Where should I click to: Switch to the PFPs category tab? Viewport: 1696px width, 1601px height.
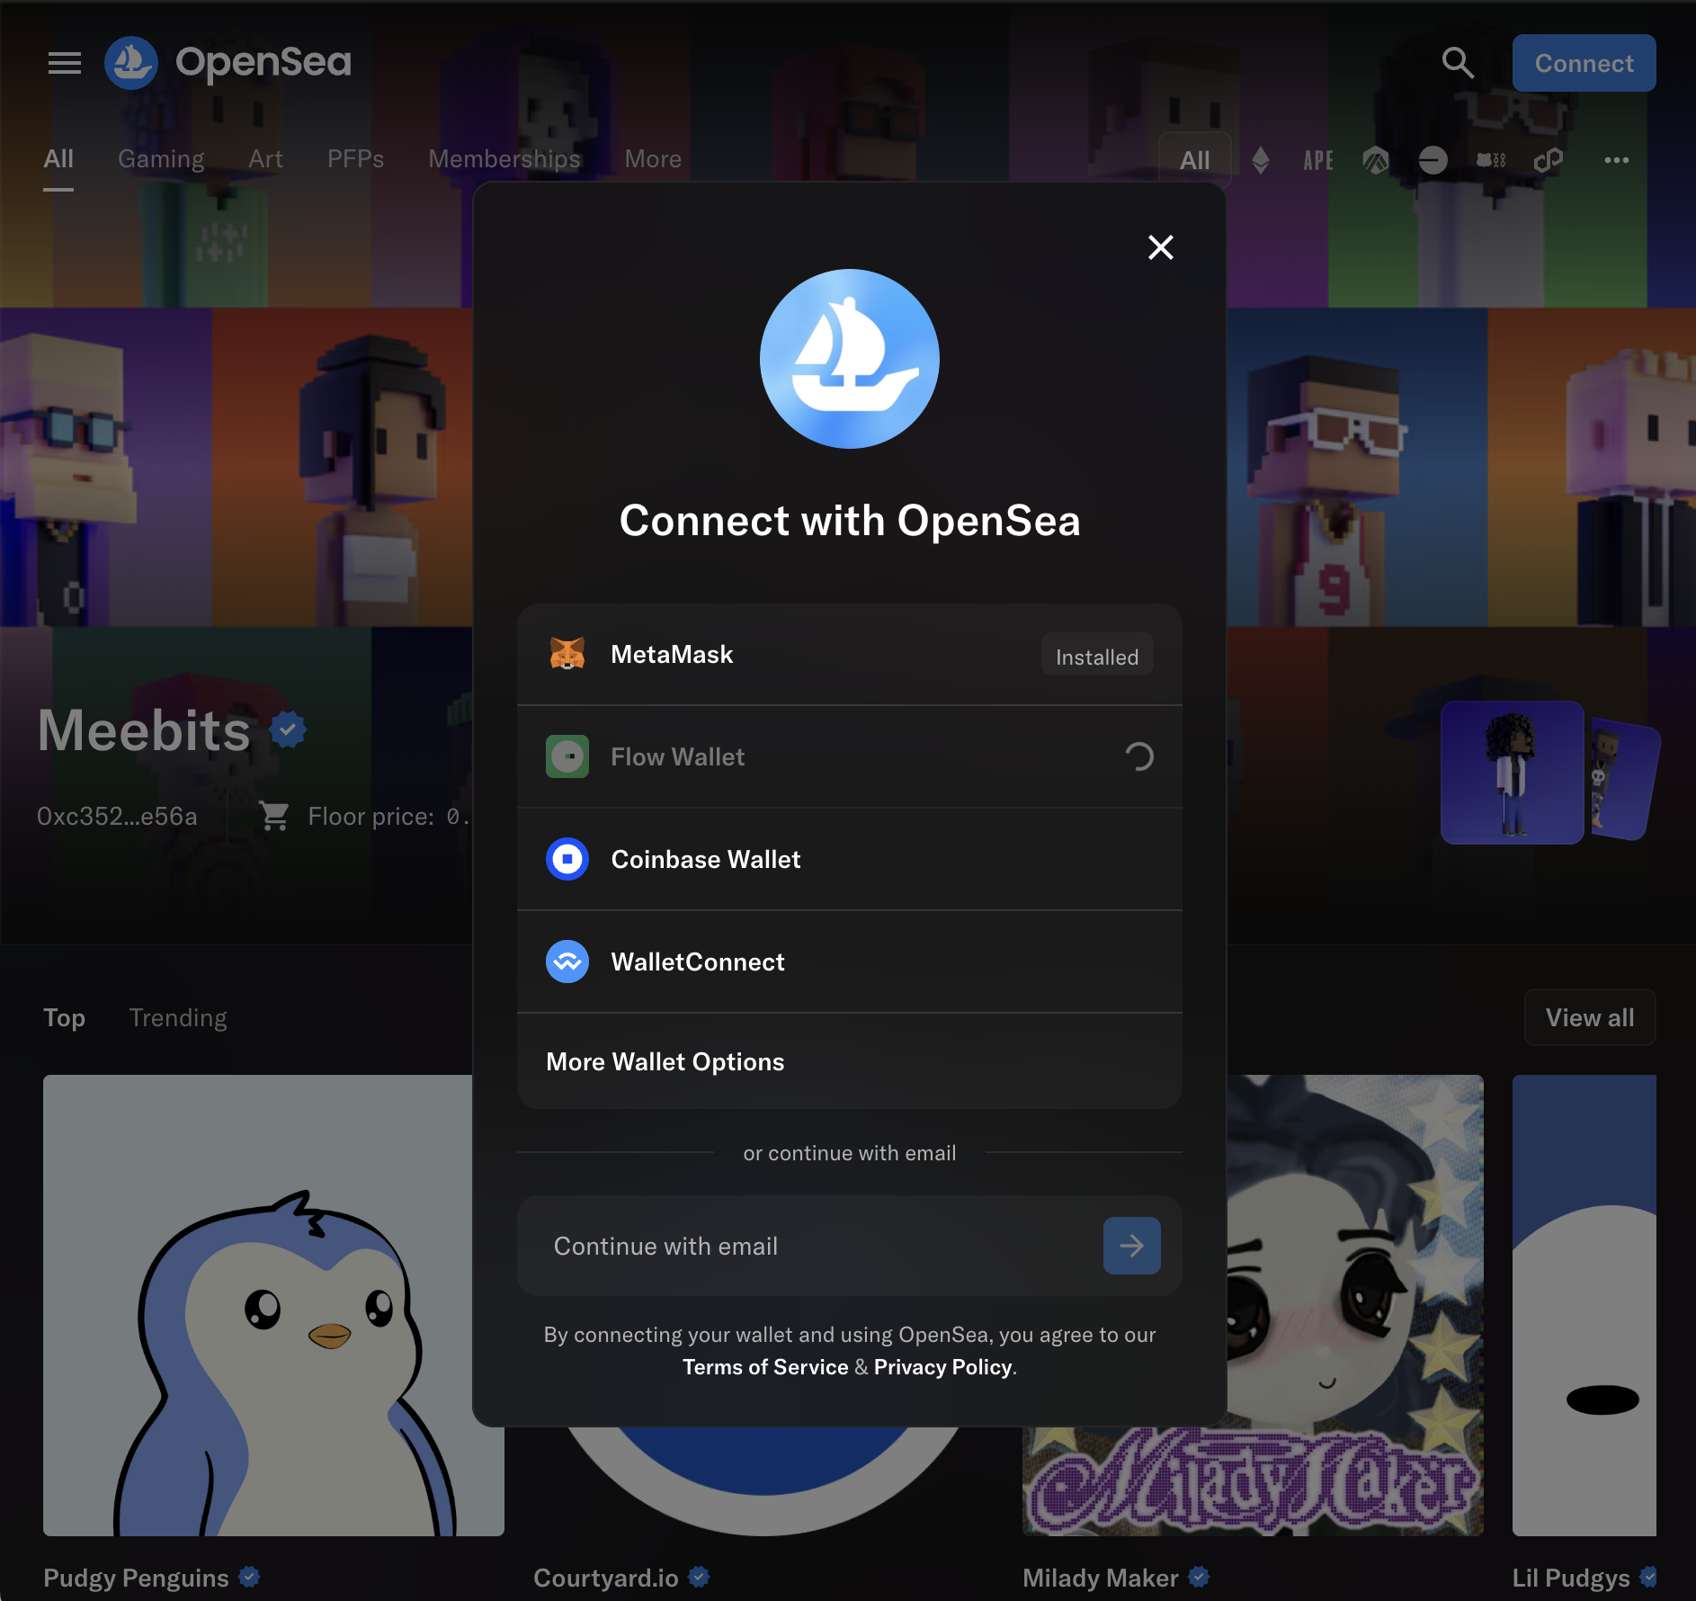click(355, 159)
